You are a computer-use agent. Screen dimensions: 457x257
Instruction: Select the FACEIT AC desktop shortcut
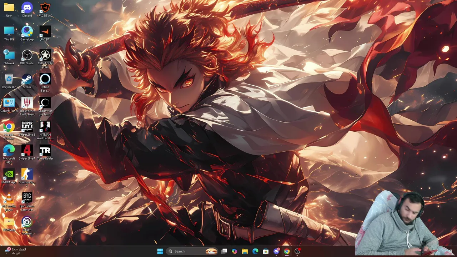coord(45,10)
